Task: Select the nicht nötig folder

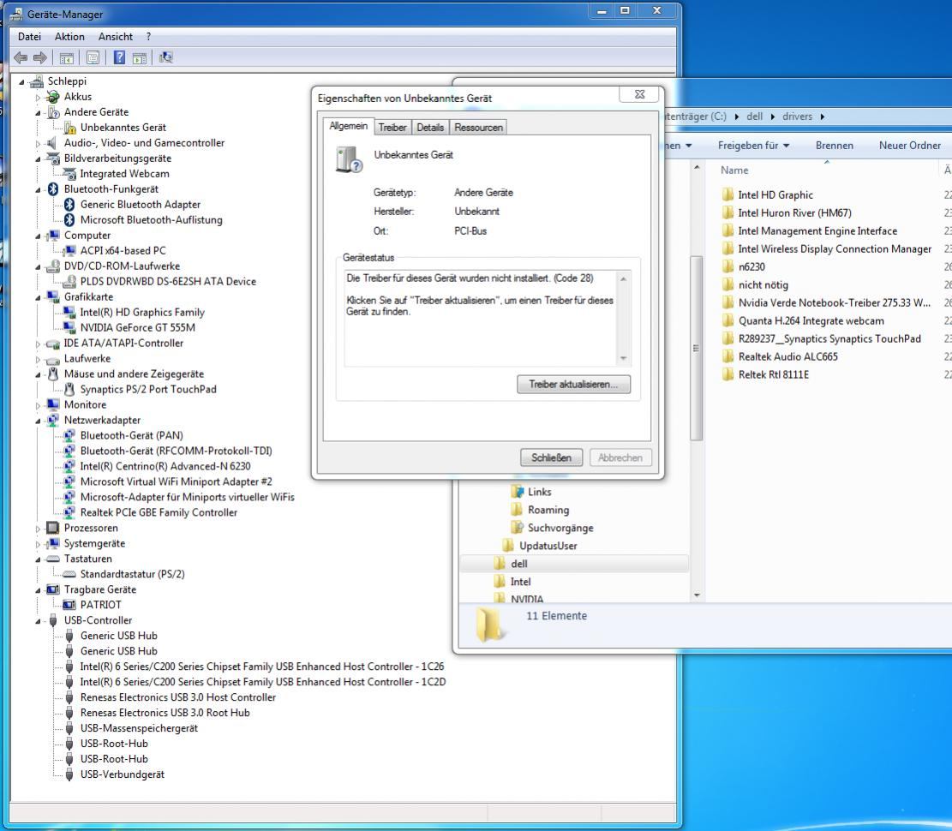Action: tap(763, 284)
